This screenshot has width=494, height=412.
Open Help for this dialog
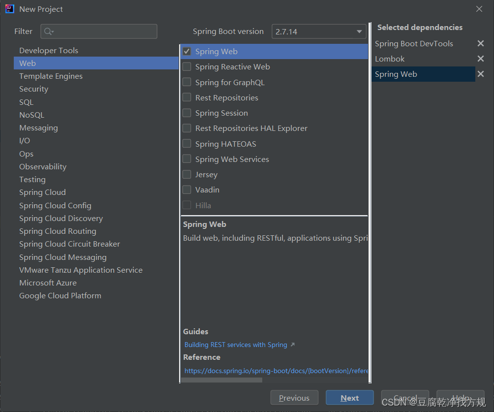coord(460,398)
